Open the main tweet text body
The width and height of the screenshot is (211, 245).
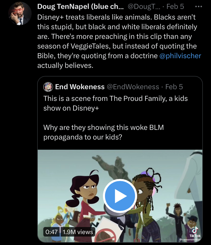pyautogui.click(x=119, y=41)
